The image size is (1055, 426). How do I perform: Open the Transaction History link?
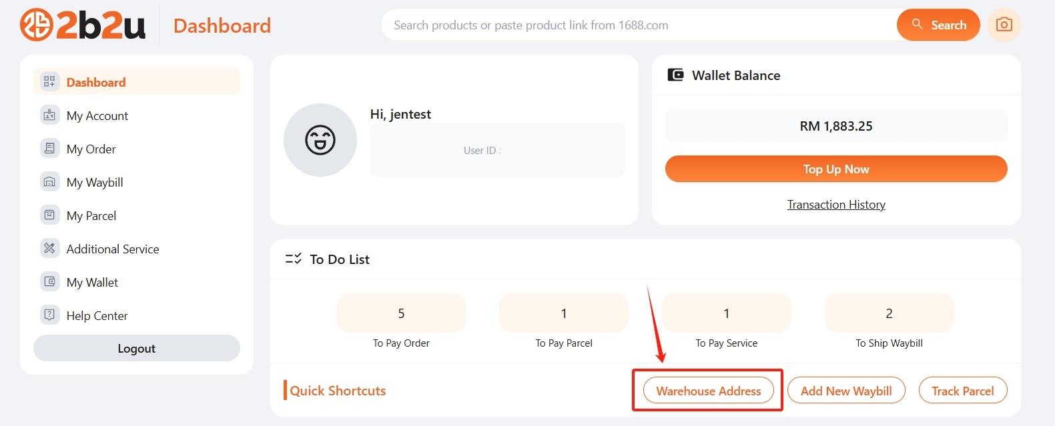pyautogui.click(x=835, y=205)
